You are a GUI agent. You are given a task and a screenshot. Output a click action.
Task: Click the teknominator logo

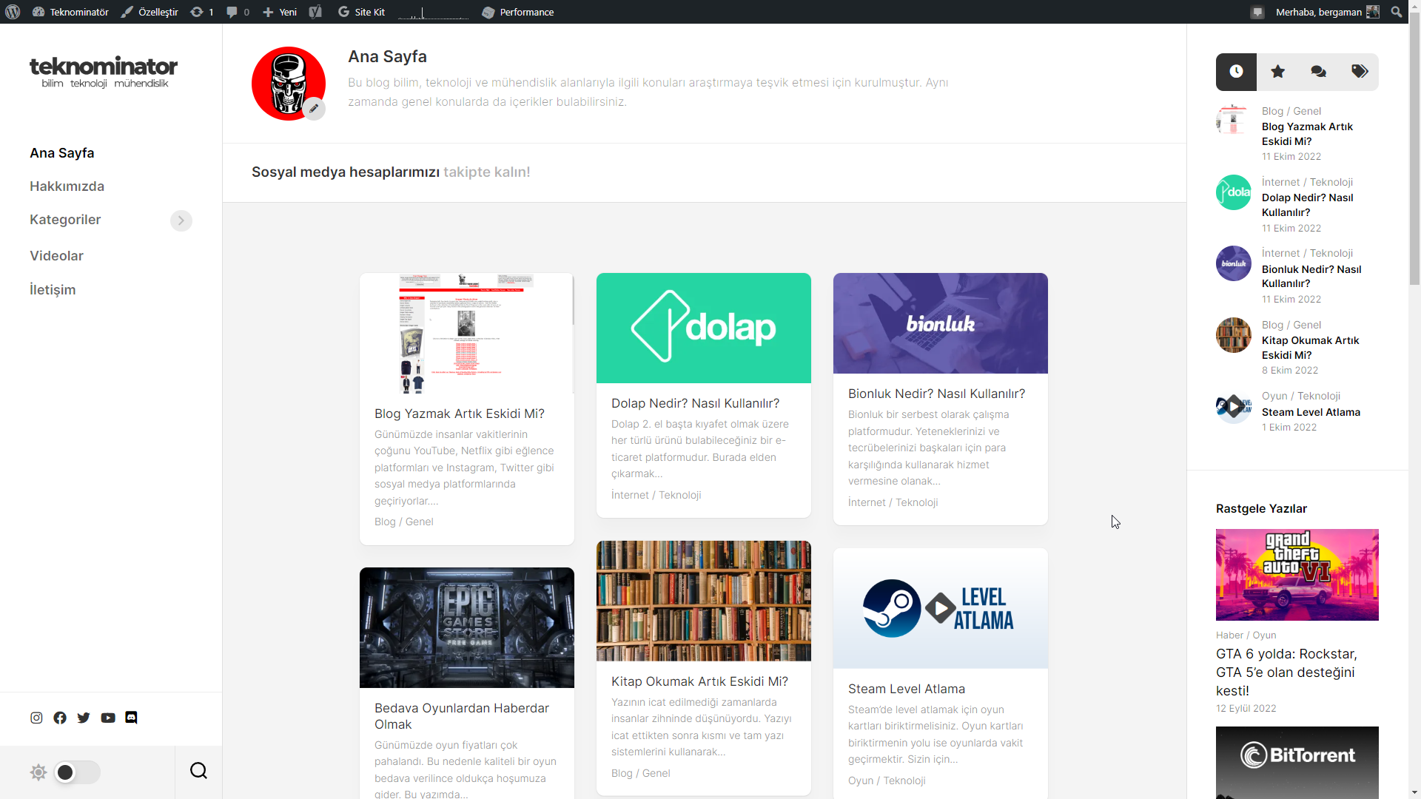104,72
